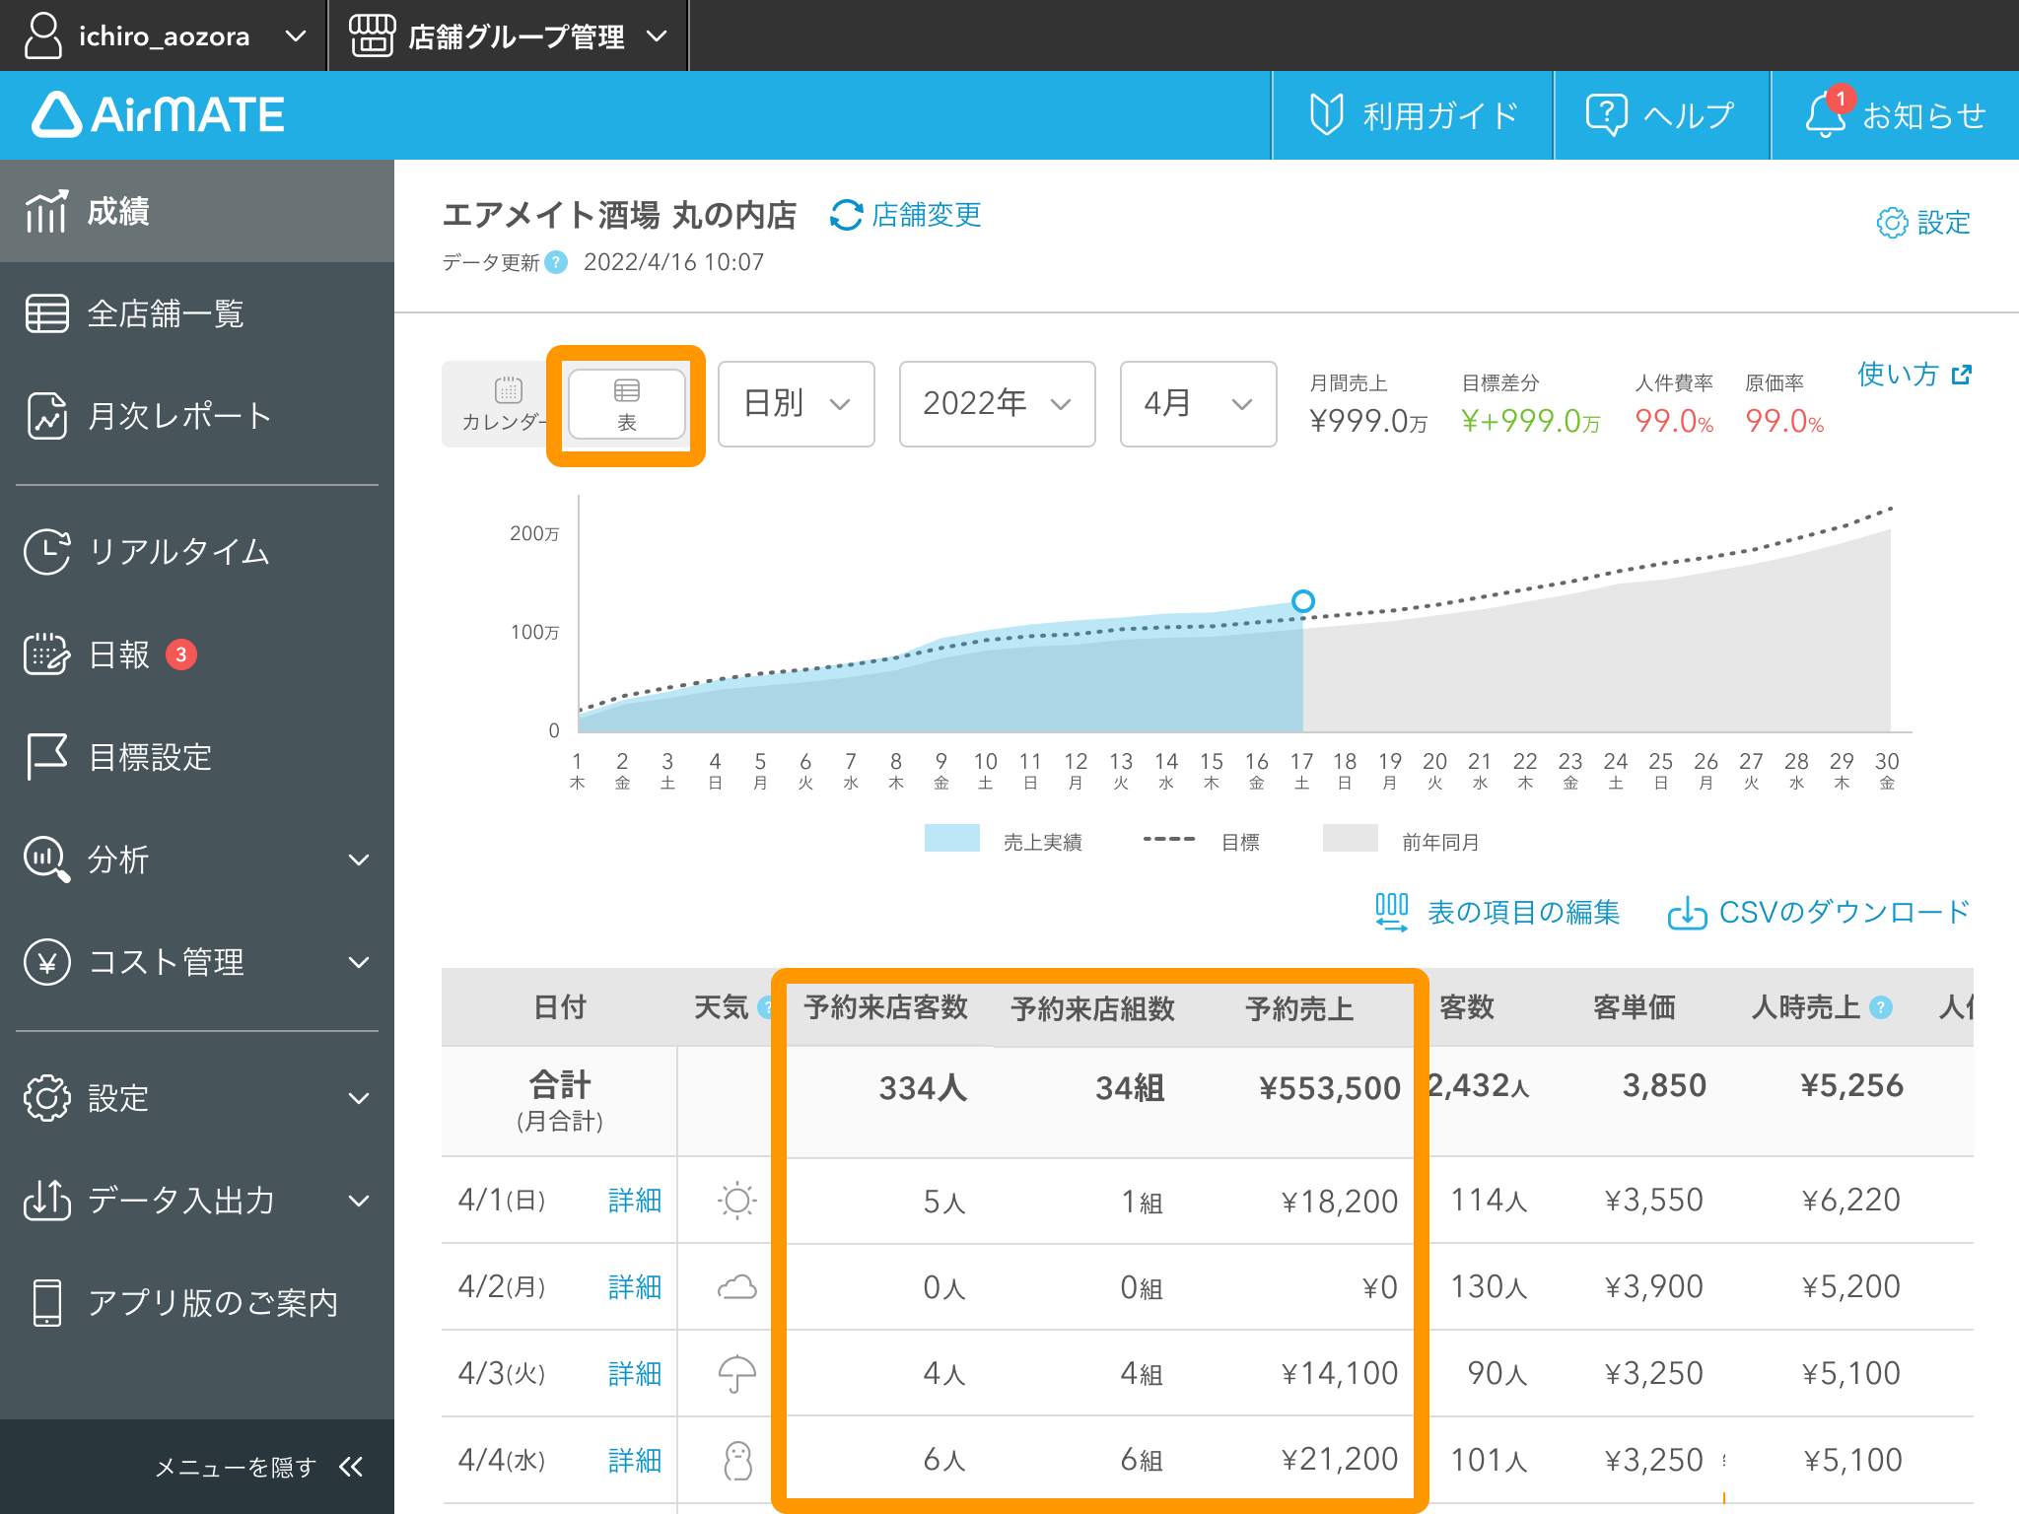This screenshot has width=2019, height=1514.
Task: Open 詳細 for the 4/4 row
Action: click(x=635, y=1461)
